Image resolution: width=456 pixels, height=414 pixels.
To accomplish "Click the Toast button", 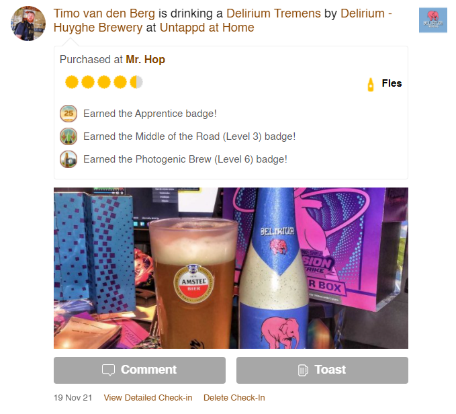I will pyautogui.click(x=322, y=370).
